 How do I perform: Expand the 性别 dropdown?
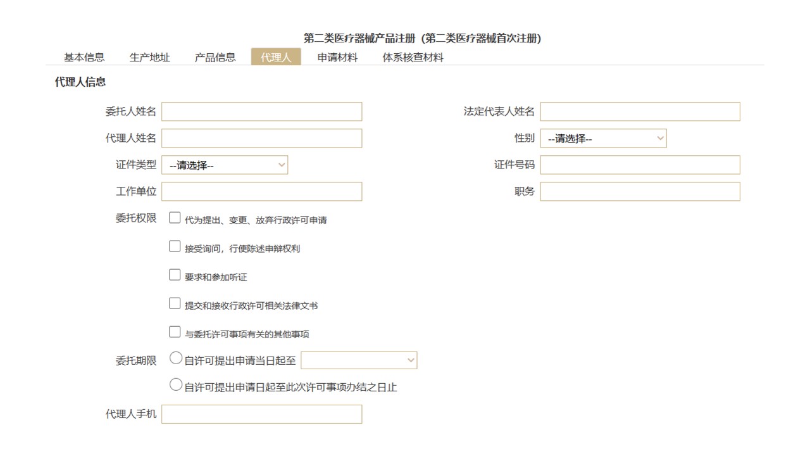click(x=602, y=138)
